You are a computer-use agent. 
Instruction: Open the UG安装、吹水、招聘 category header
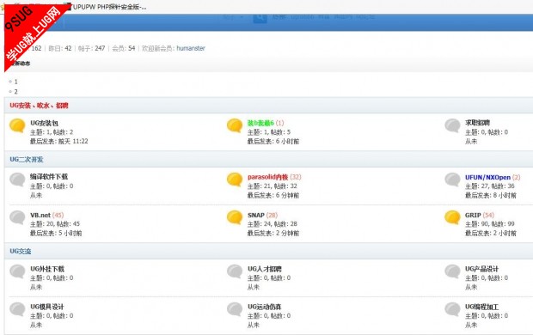click(39, 106)
